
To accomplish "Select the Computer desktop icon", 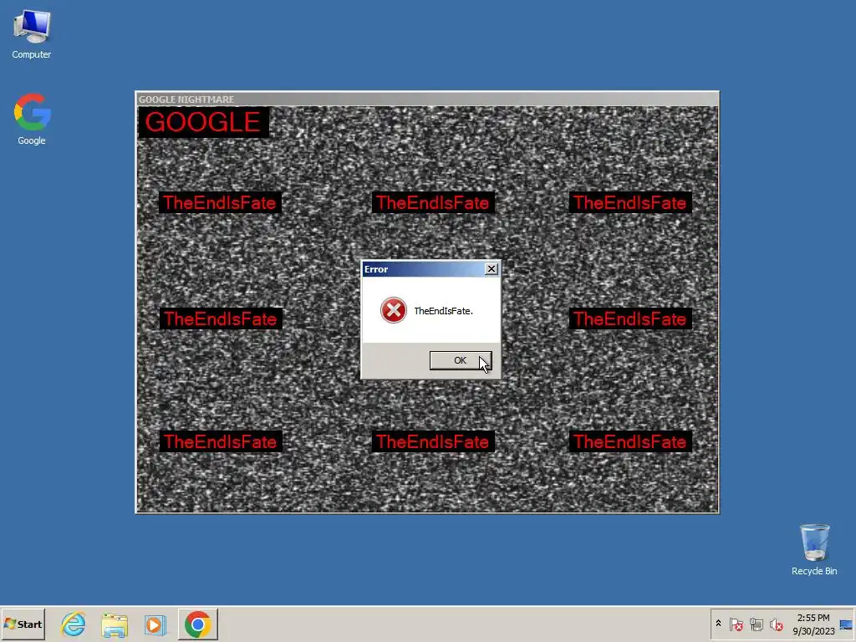I will pos(32,34).
